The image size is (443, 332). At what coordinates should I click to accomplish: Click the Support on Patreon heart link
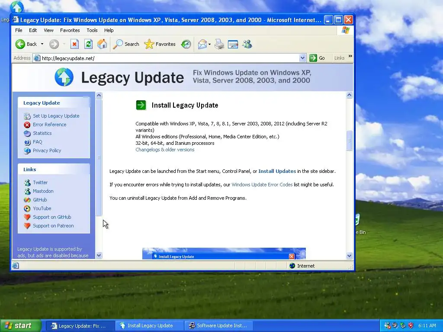(x=53, y=226)
